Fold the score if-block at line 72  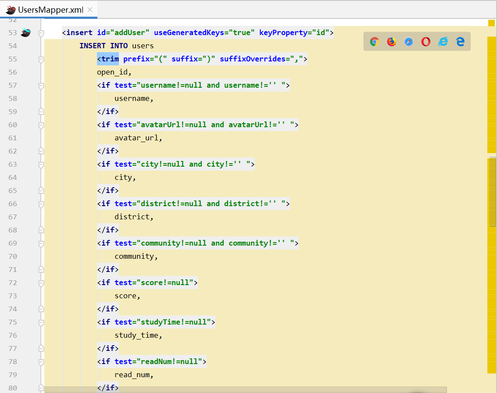pyautogui.click(x=41, y=283)
